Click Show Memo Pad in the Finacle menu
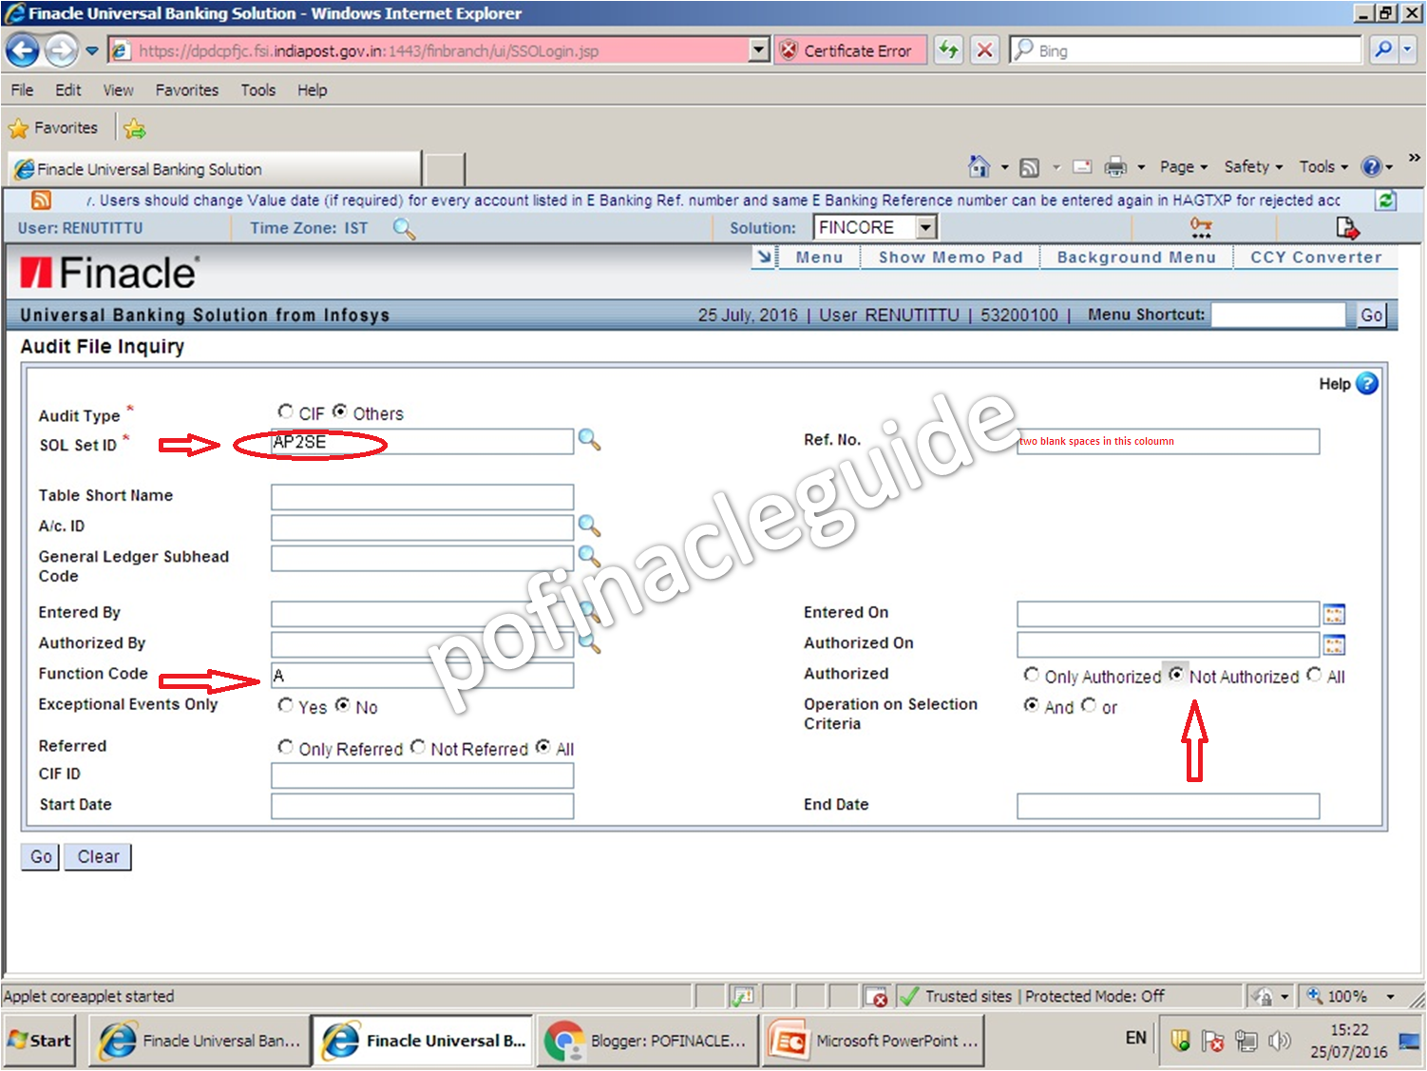Image resolution: width=1427 pixels, height=1071 pixels. tap(950, 257)
